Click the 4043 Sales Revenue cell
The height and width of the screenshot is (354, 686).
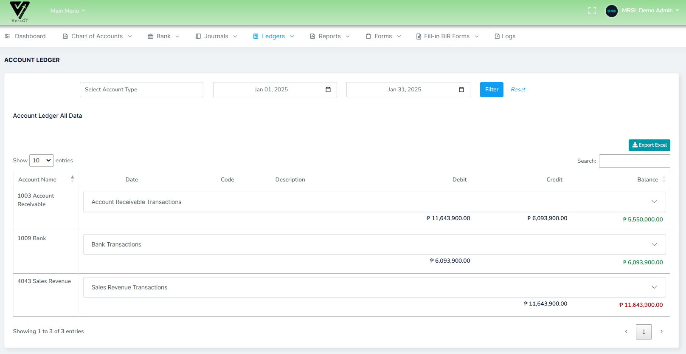coord(46,295)
